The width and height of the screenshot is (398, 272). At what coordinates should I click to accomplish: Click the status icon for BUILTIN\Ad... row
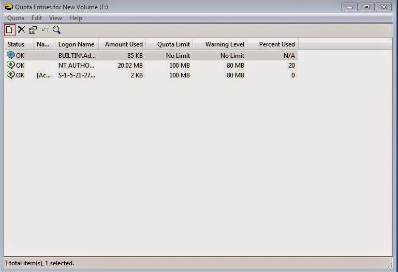point(11,55)
